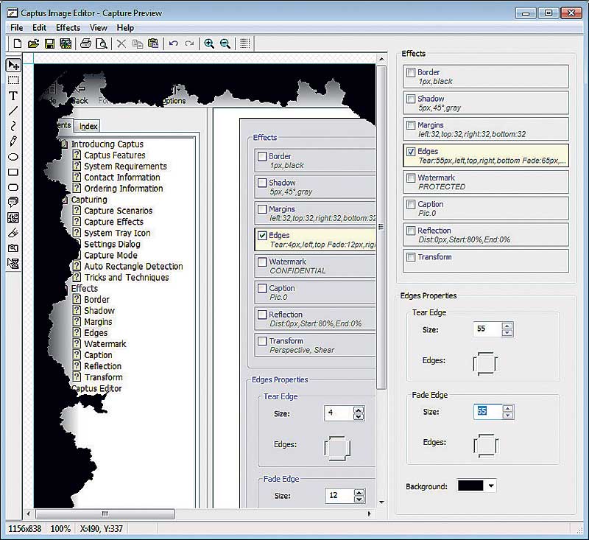Enable the Shadow effect checkbox
The image size is (589, 540).
(x=411, y=99)
